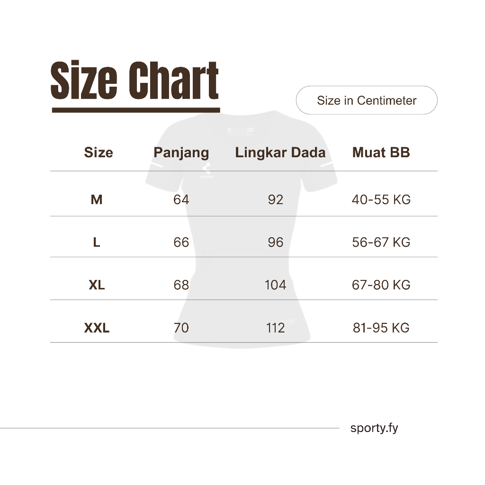Image resolution: width=485 pixels, height=485 pixels.
Task: Select the 81-95 KG weight value
Action: point(381,328)
